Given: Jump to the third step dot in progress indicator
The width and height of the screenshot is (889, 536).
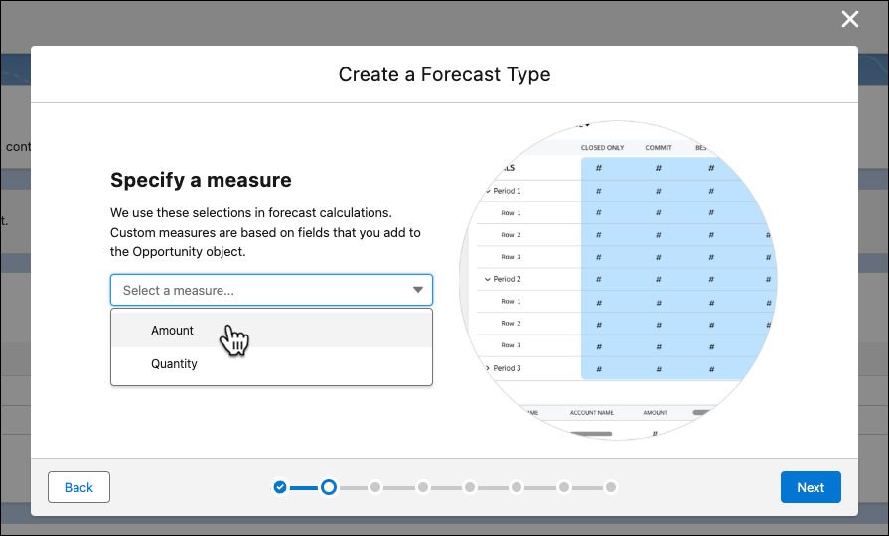Looking at the screenshot, I should click(x=375, y=487).
